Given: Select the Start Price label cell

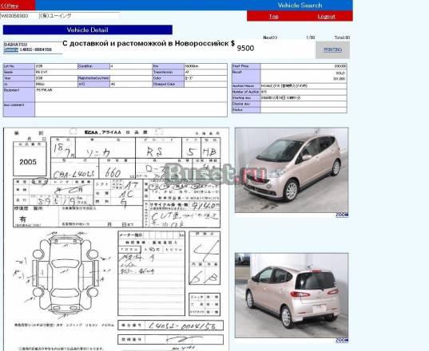Looking at the screenshot, I should tap(246, 66).
